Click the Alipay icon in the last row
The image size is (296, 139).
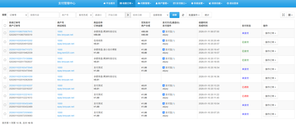[164, 112]
